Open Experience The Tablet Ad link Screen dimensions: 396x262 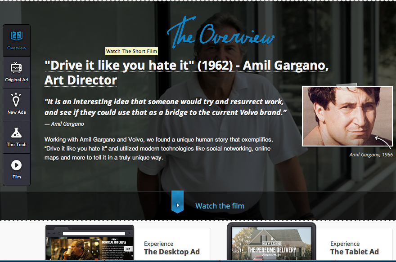point(355,248)
